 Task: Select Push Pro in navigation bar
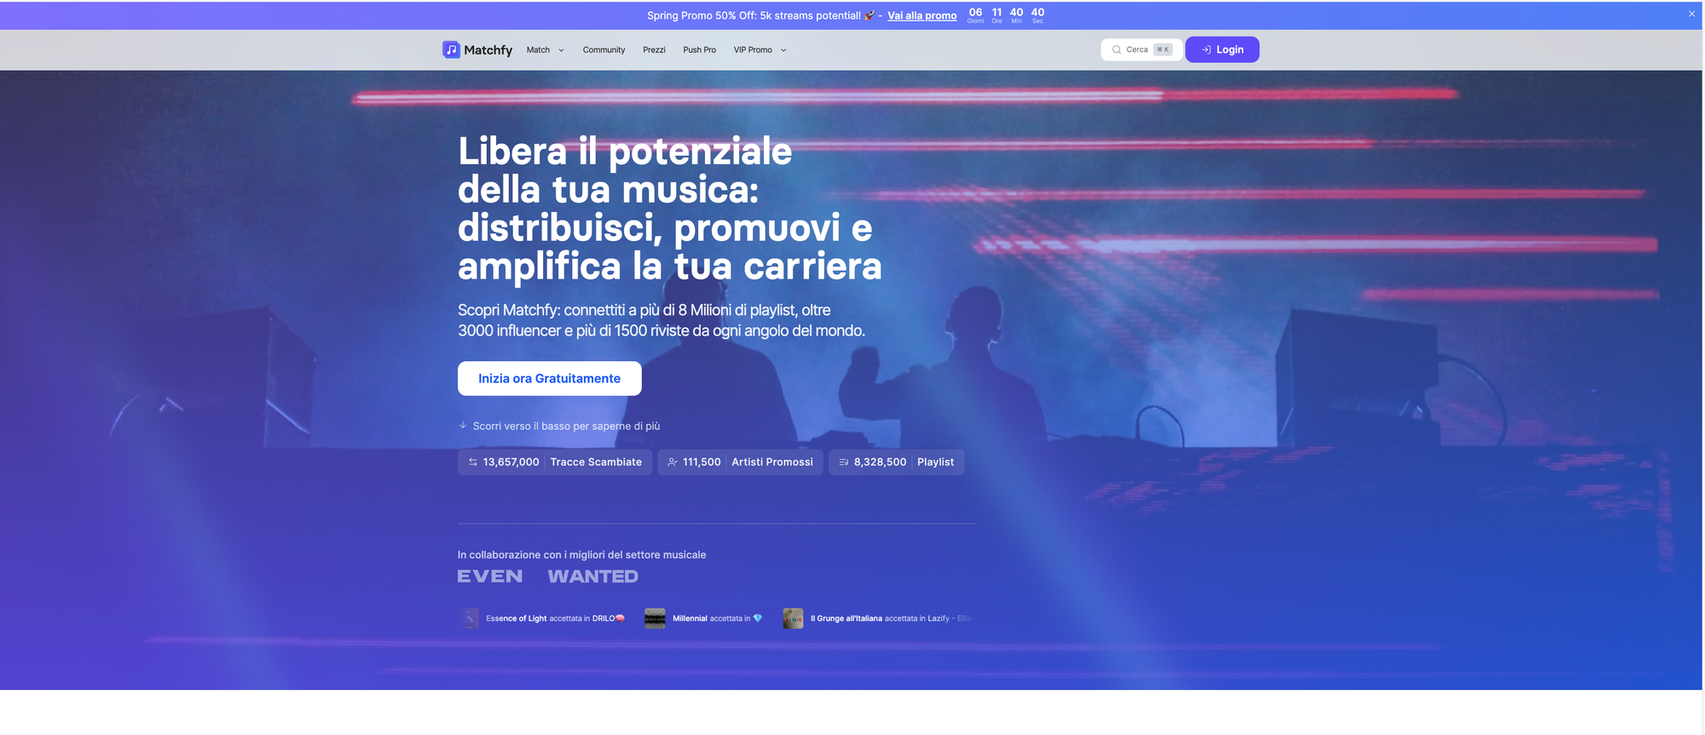[x=699, y=49]
